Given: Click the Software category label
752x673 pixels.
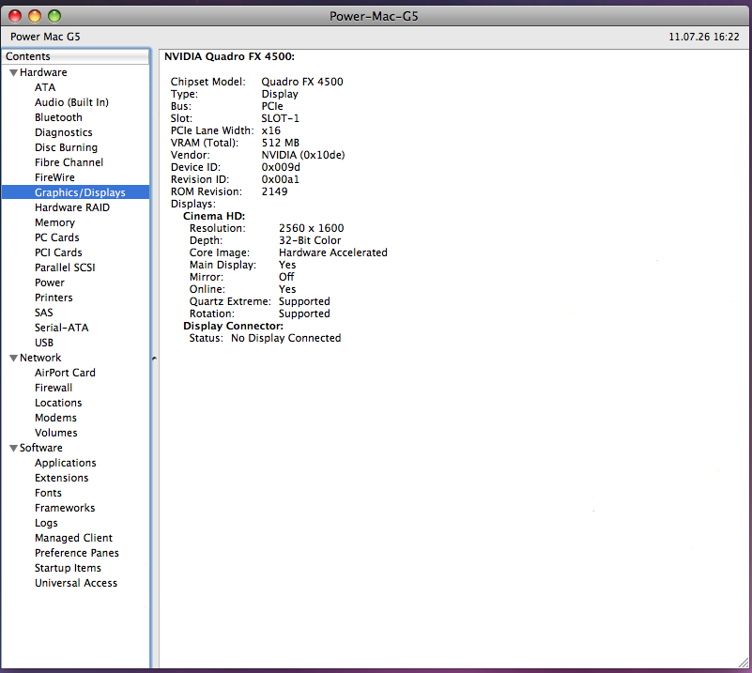Looking at the screenshot, I should click(40, 448).
